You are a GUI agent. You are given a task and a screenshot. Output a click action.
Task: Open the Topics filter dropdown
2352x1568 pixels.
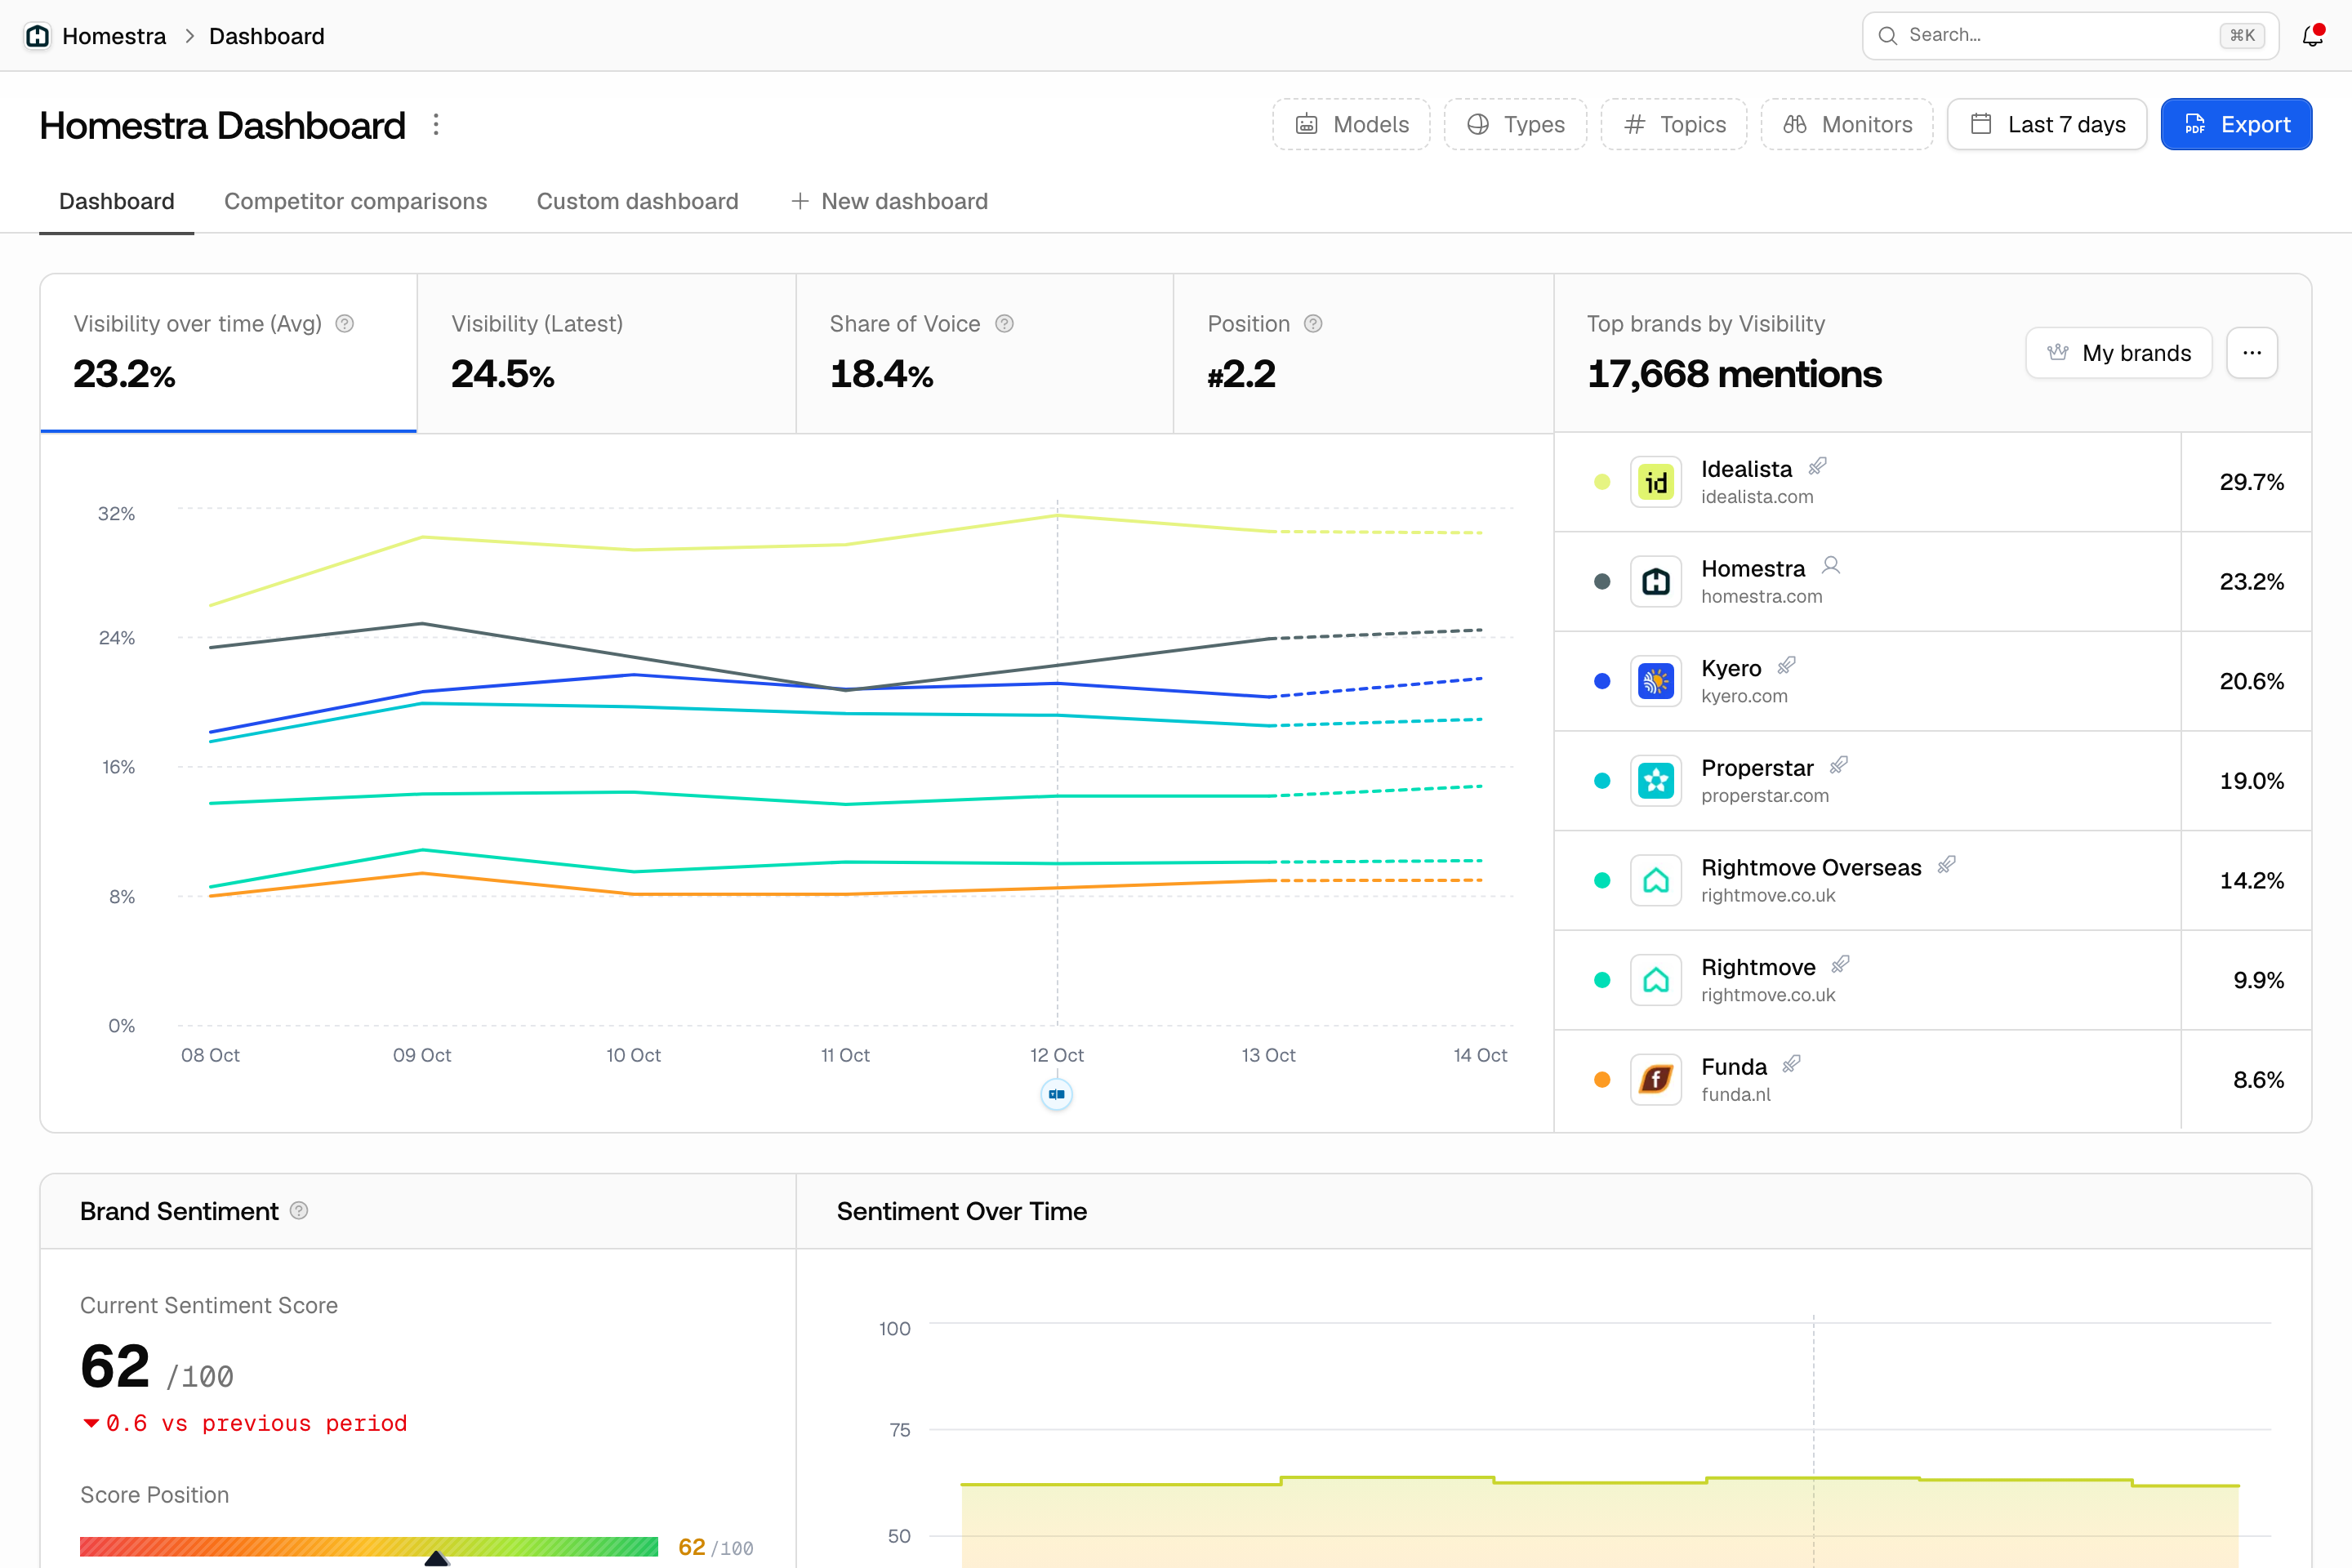(1674, 125)
